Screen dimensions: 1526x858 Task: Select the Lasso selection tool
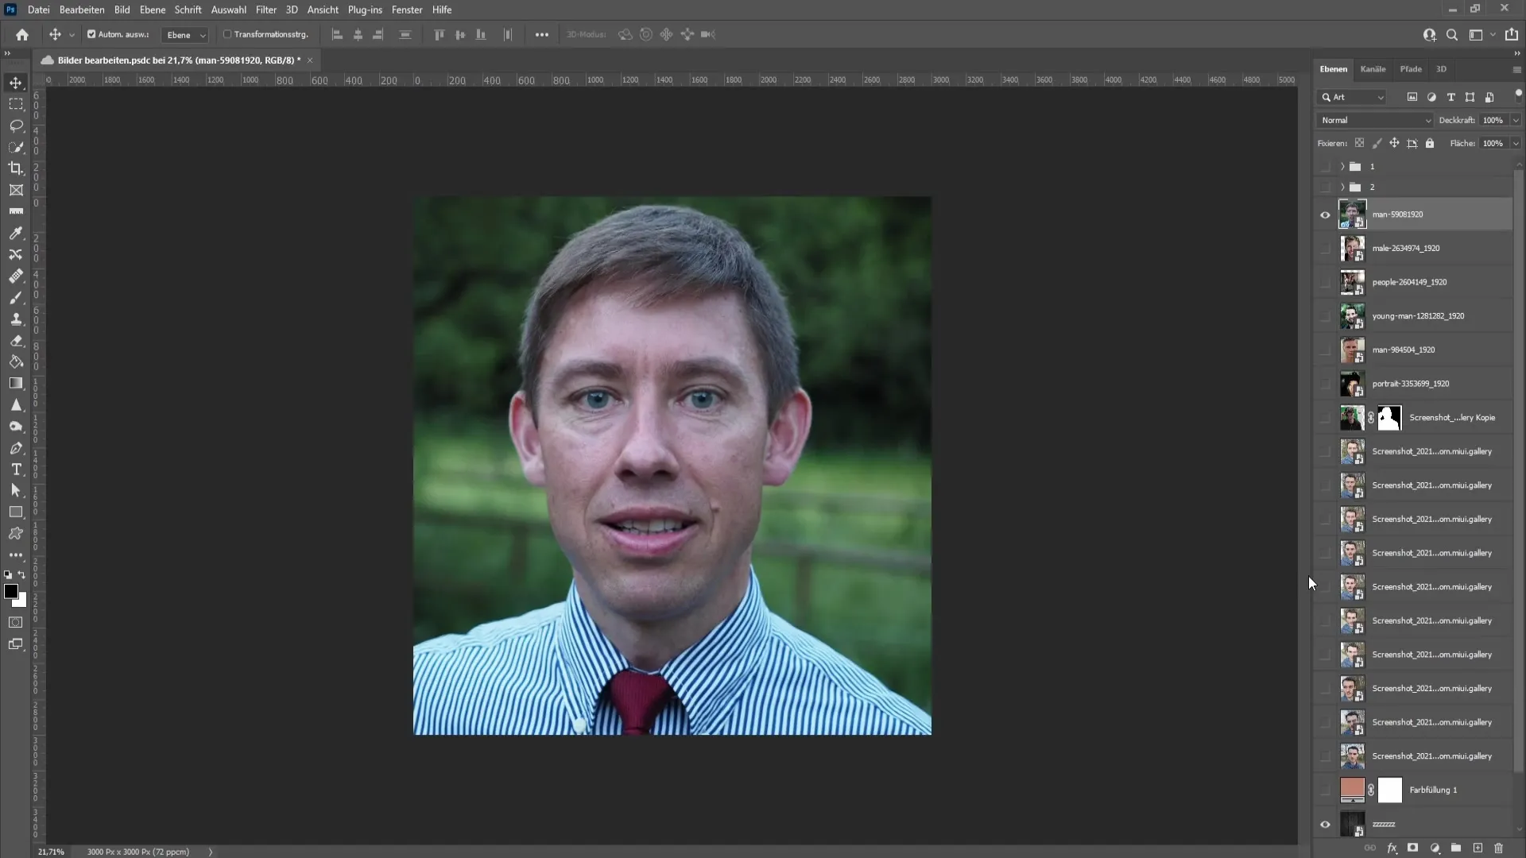(16, 125)
